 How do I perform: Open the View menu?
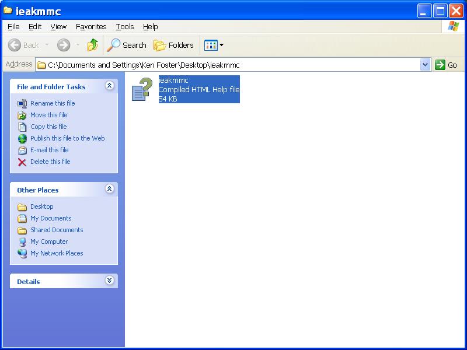pyautogui.click(x=58, y=27)
